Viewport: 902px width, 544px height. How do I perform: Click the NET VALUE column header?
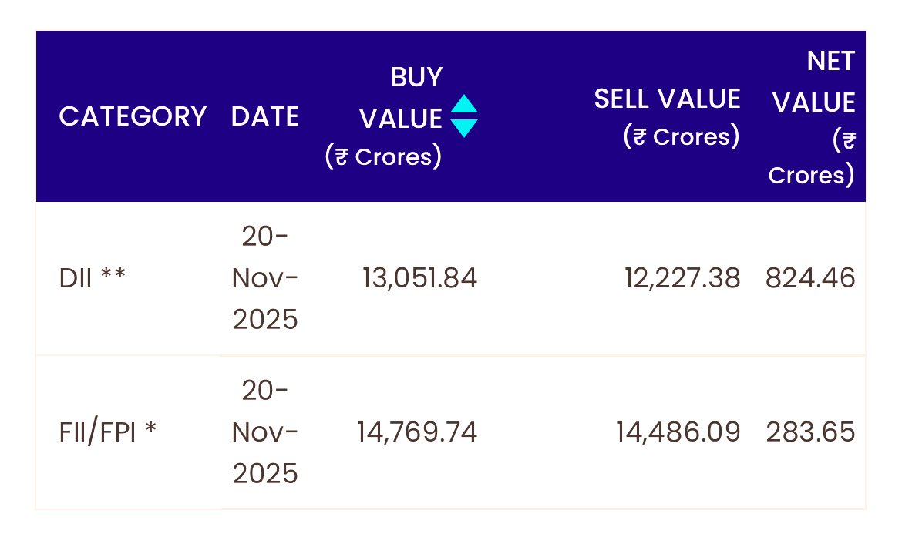click(814, 82)
